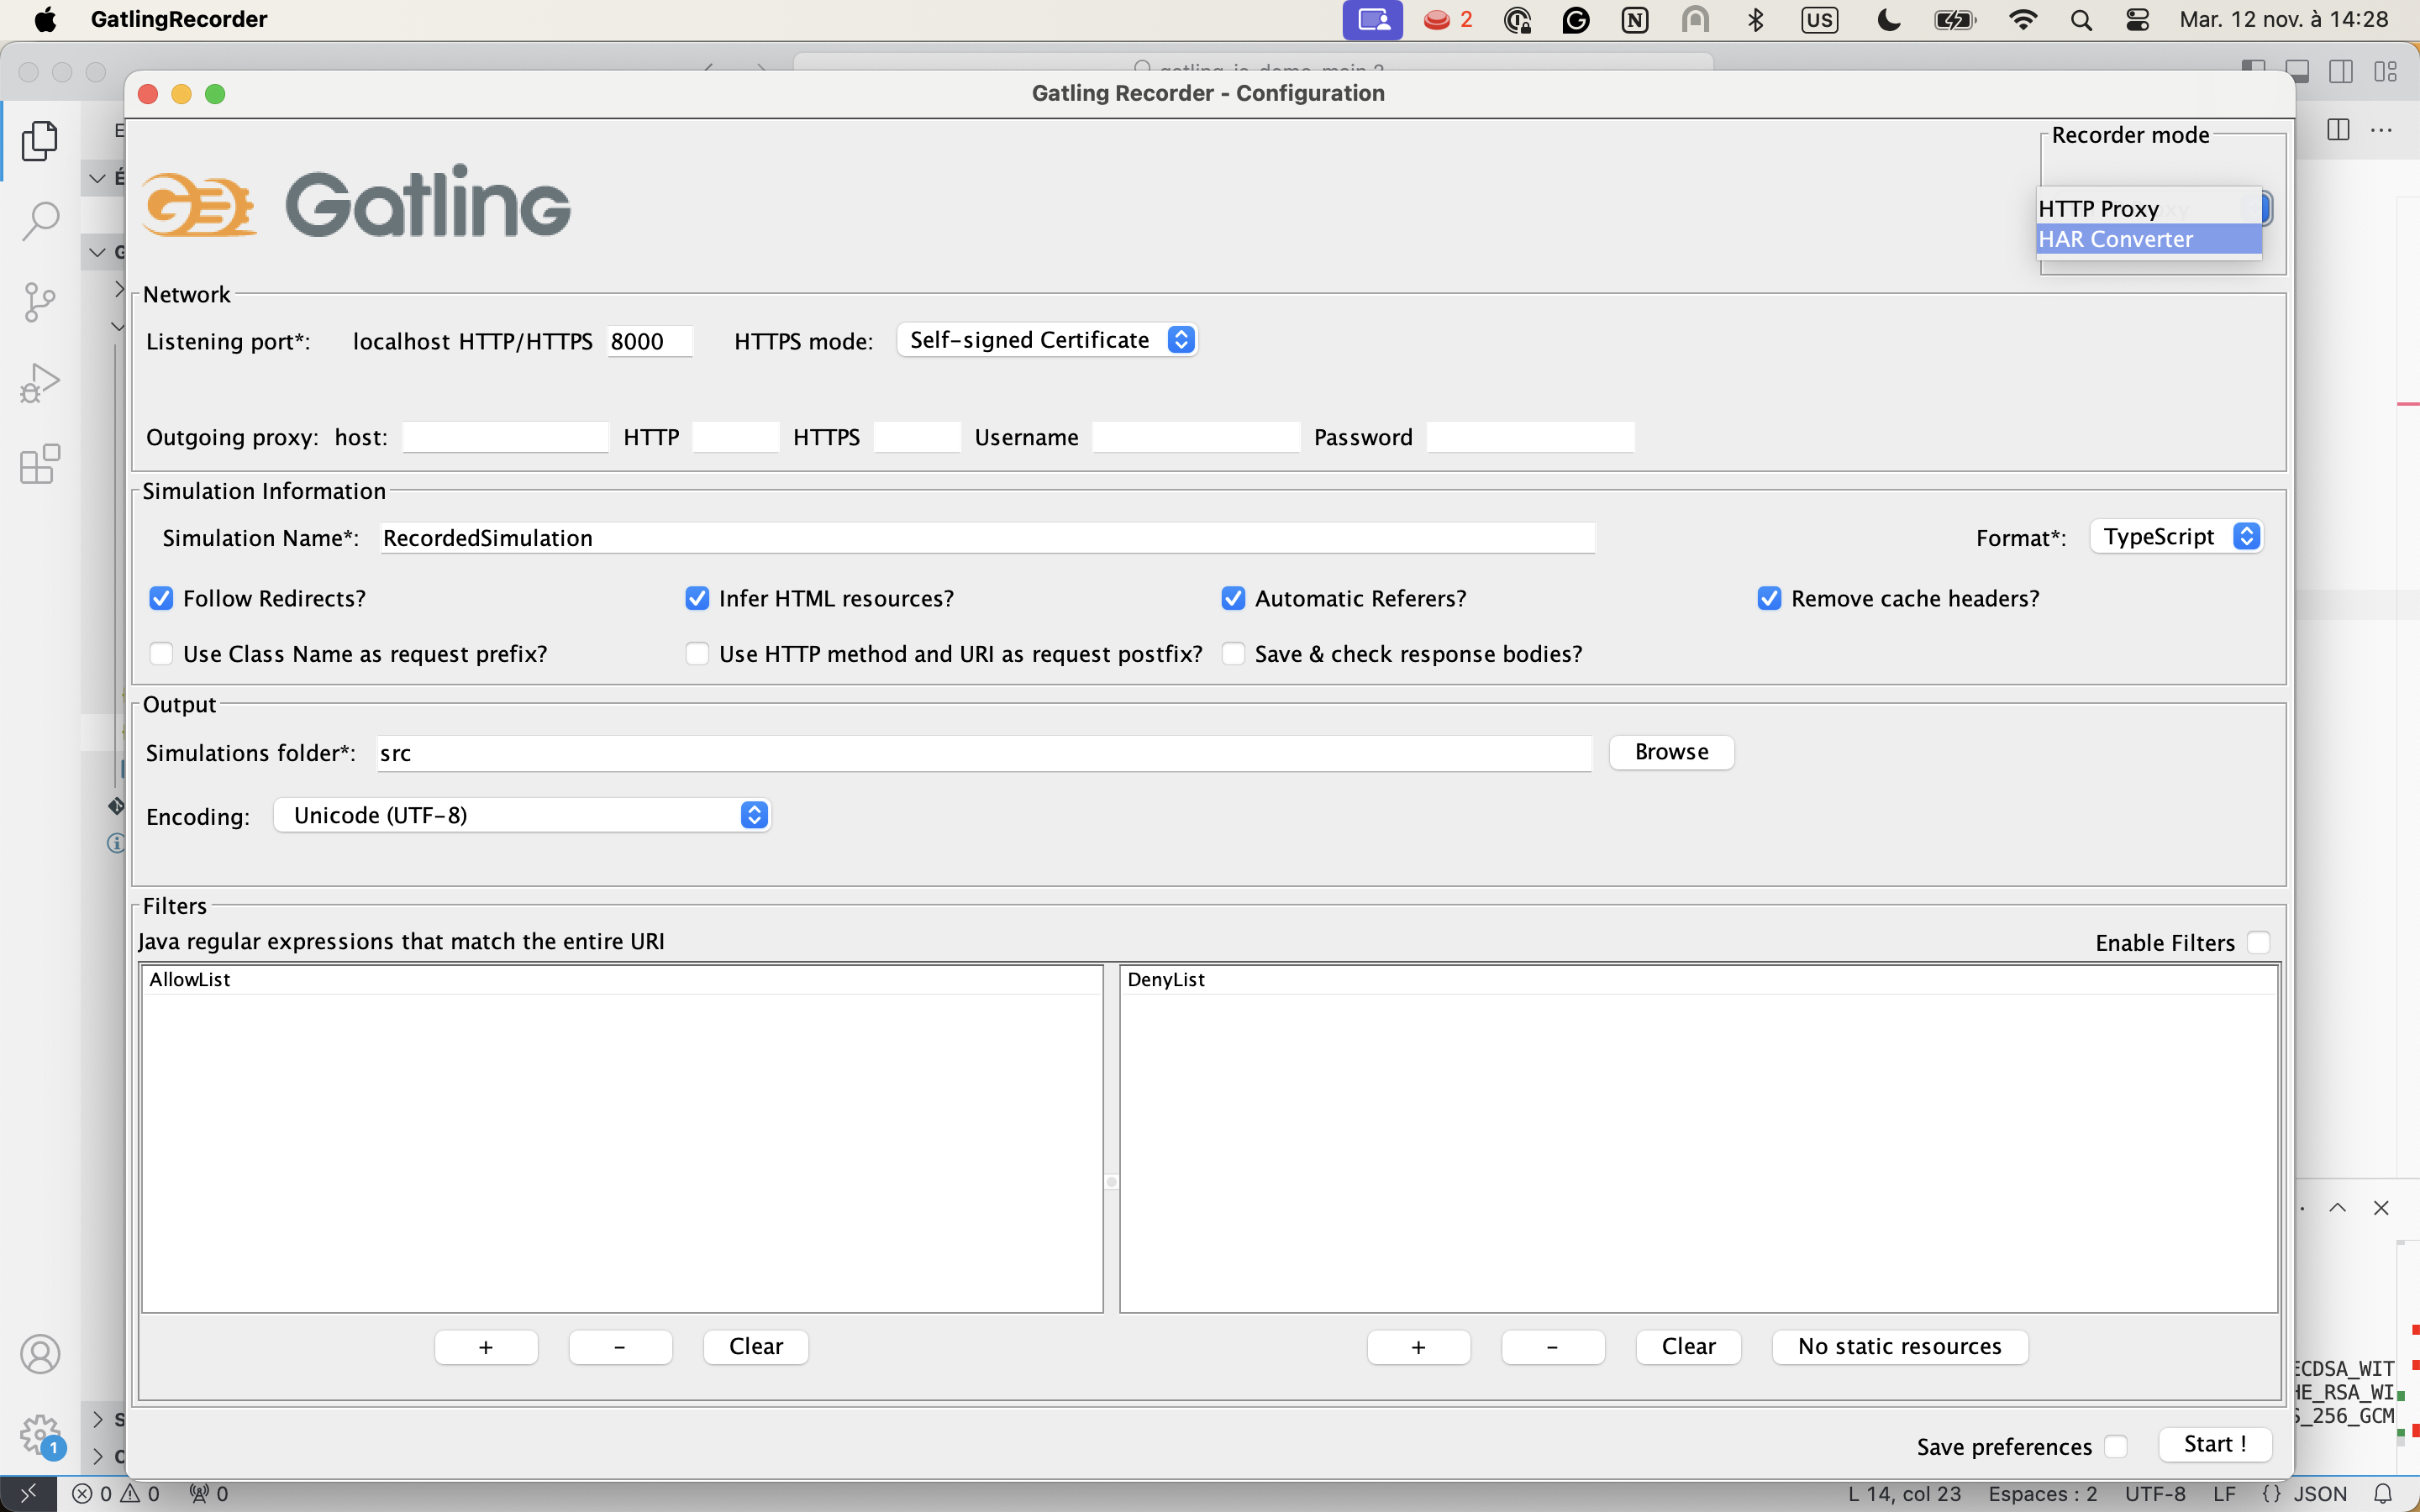This screenshot has height=1512, width=2420.
Task: Click the outgoing proxy HTTP port field
Action: coord(735,437)
